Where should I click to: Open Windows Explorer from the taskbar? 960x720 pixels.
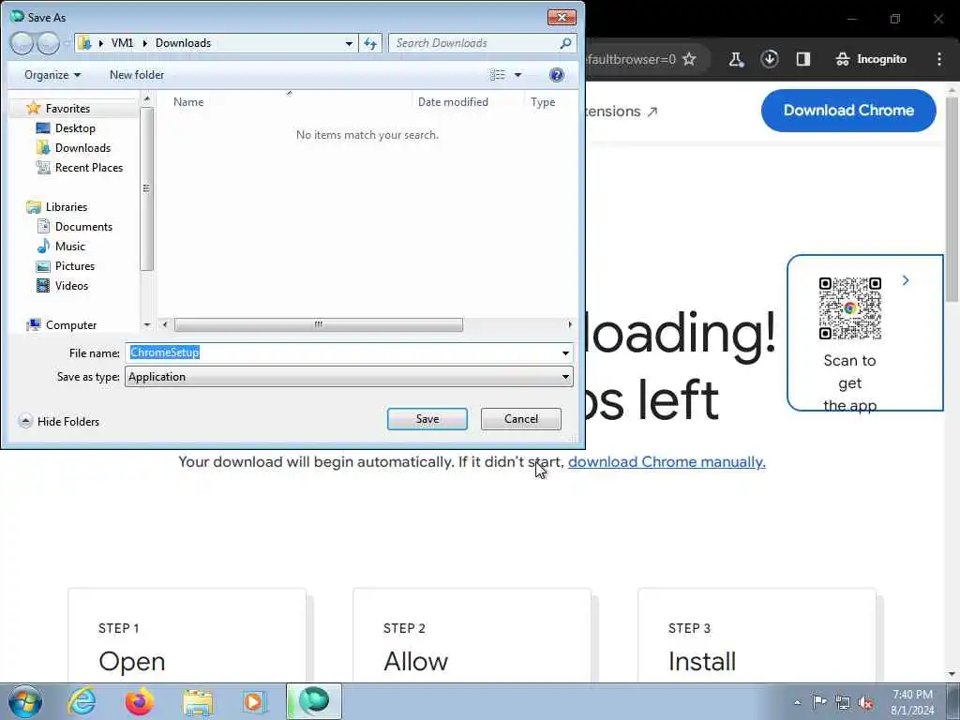pyautogui.click(x=197, y=701)
